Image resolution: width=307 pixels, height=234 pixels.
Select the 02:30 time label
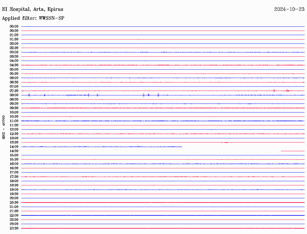(x=14, y=48)
